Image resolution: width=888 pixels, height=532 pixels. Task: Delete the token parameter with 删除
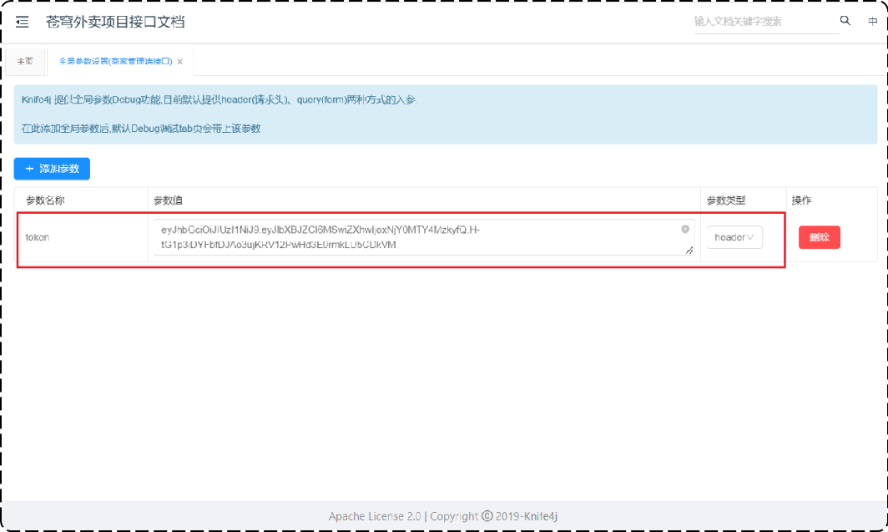(x=819, y=237)
